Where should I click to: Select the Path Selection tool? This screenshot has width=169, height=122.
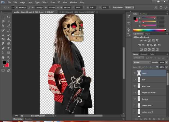coord(3,53)
